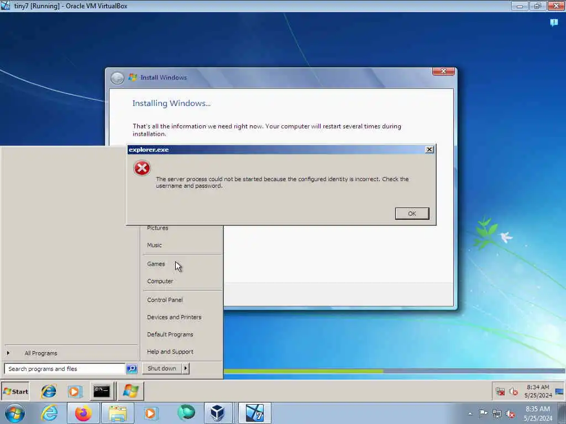Close the explorer.exe error dialog with X
The width and height of the screenshot is (566, 424).
(429, 150)
